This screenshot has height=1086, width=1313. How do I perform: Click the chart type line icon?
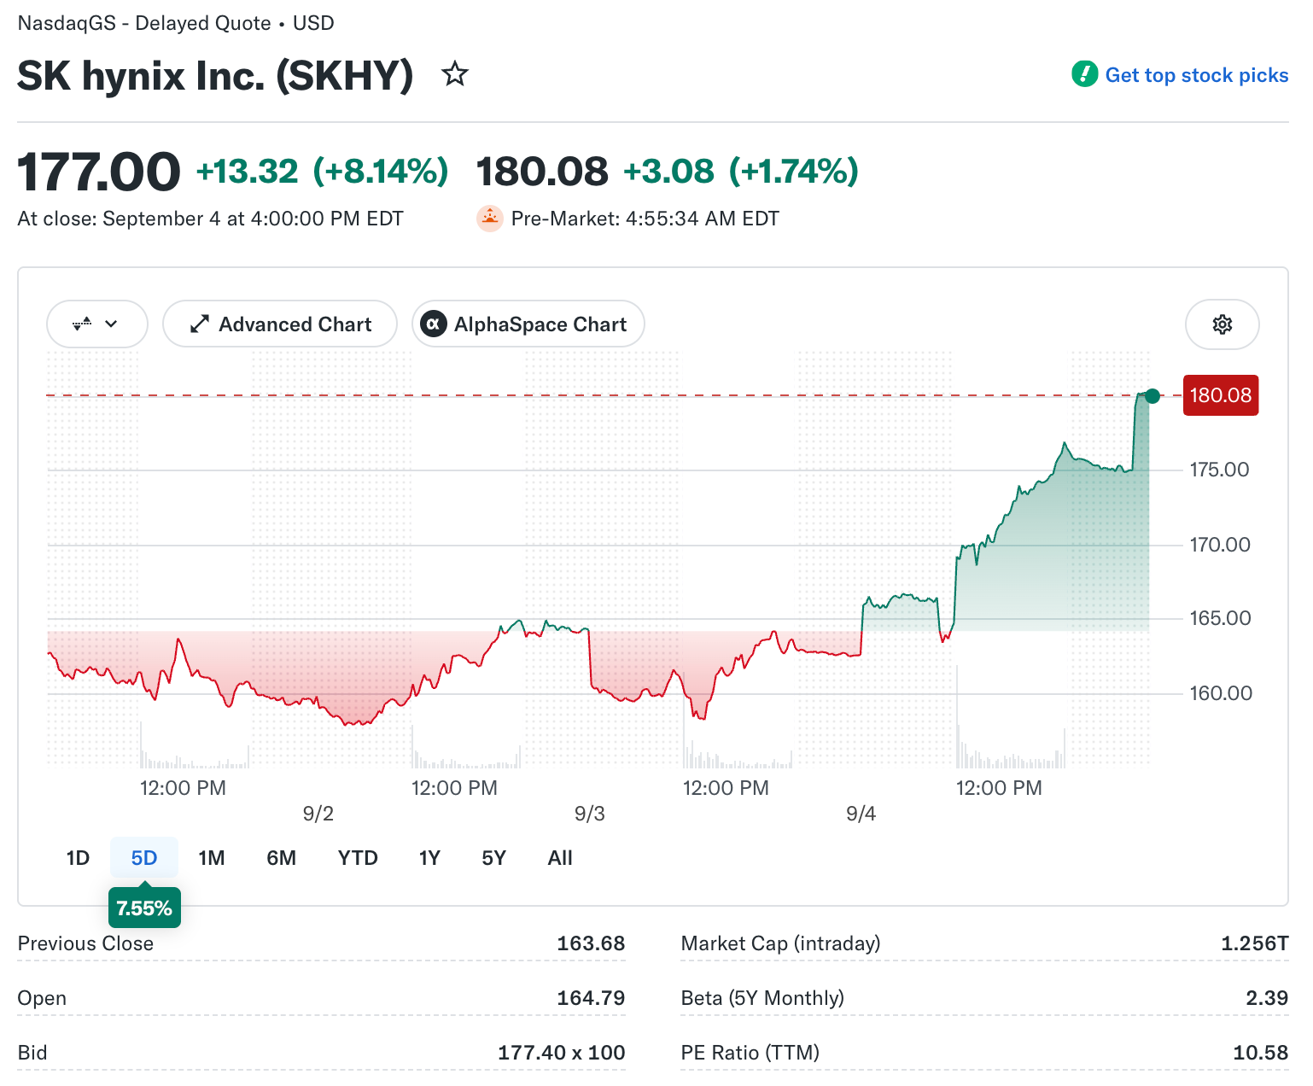tap(82, 324)
